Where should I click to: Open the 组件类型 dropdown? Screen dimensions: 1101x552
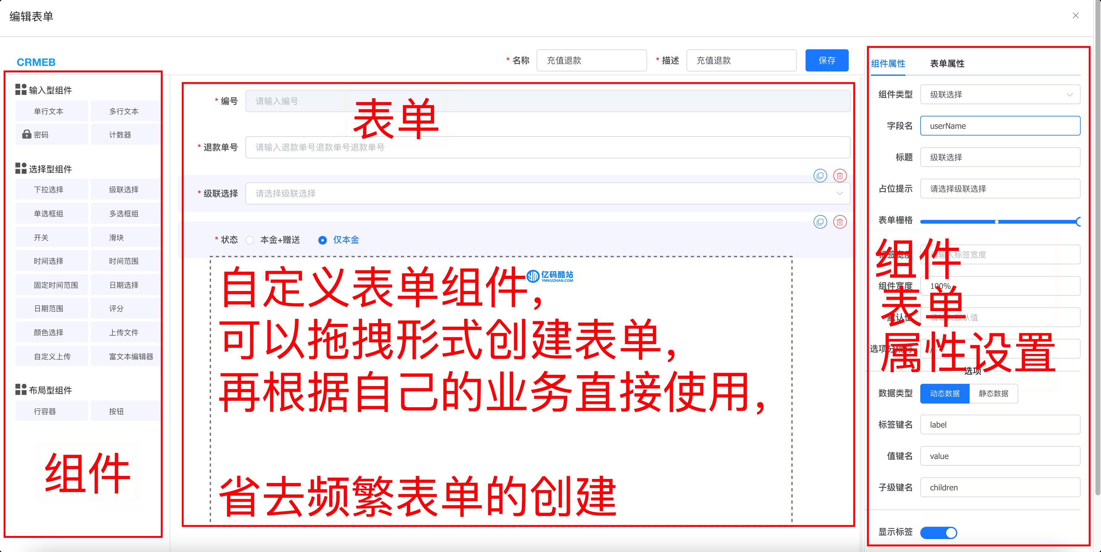click(1000, 94)
